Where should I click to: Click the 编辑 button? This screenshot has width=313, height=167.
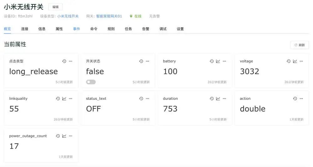tap(55, 7)
